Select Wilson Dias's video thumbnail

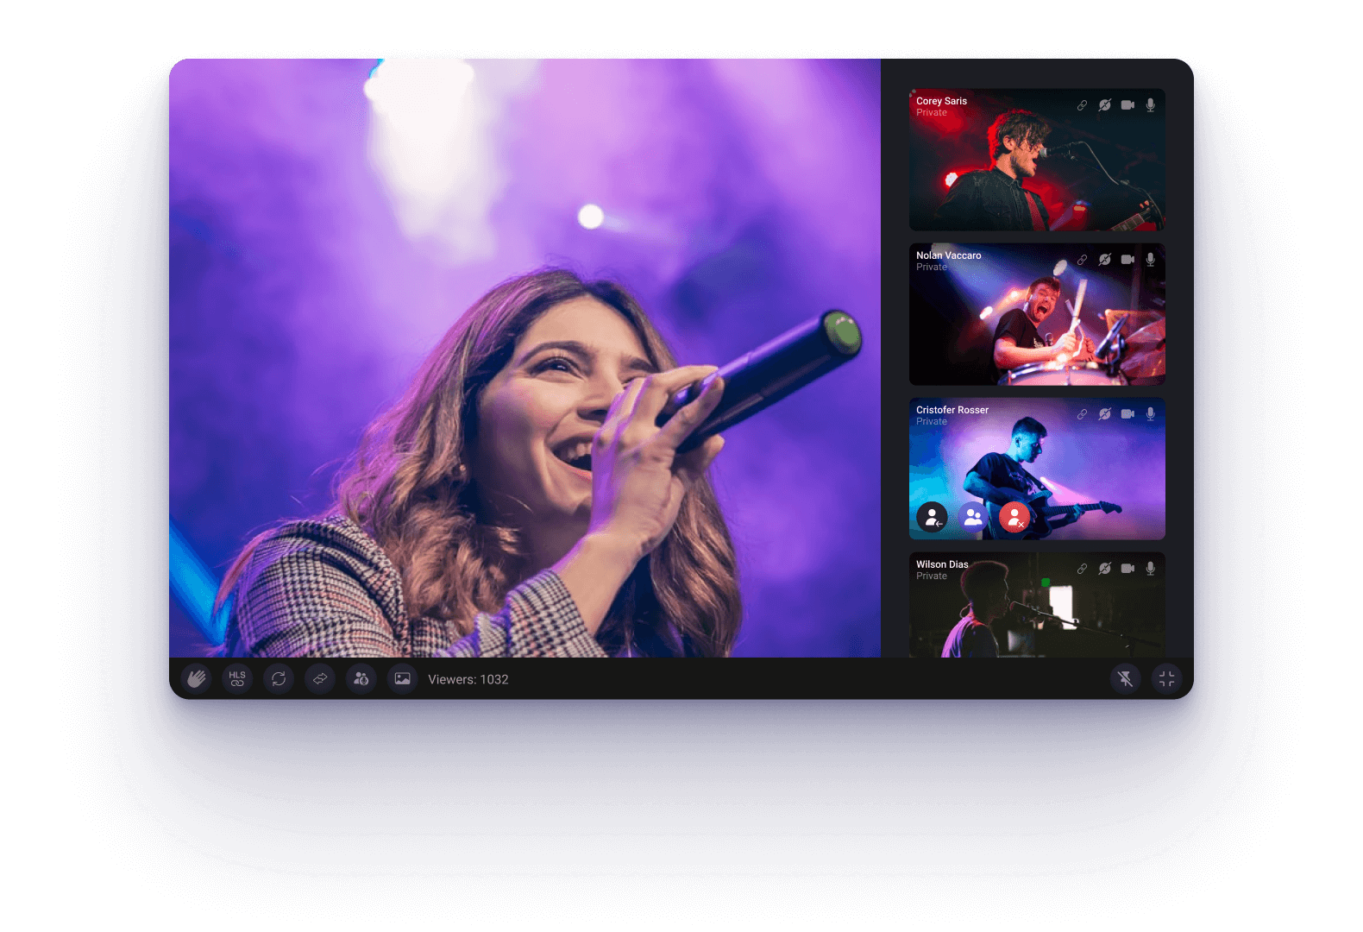[x=1037, y=605]
